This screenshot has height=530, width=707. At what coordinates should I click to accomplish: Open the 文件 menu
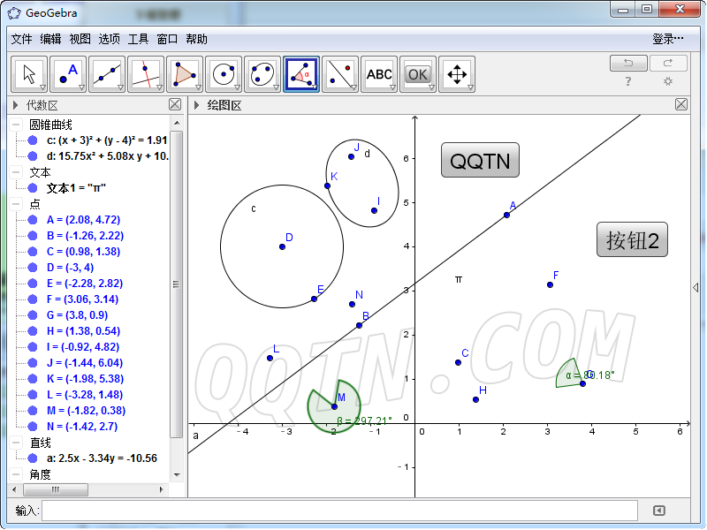point(21,39)
